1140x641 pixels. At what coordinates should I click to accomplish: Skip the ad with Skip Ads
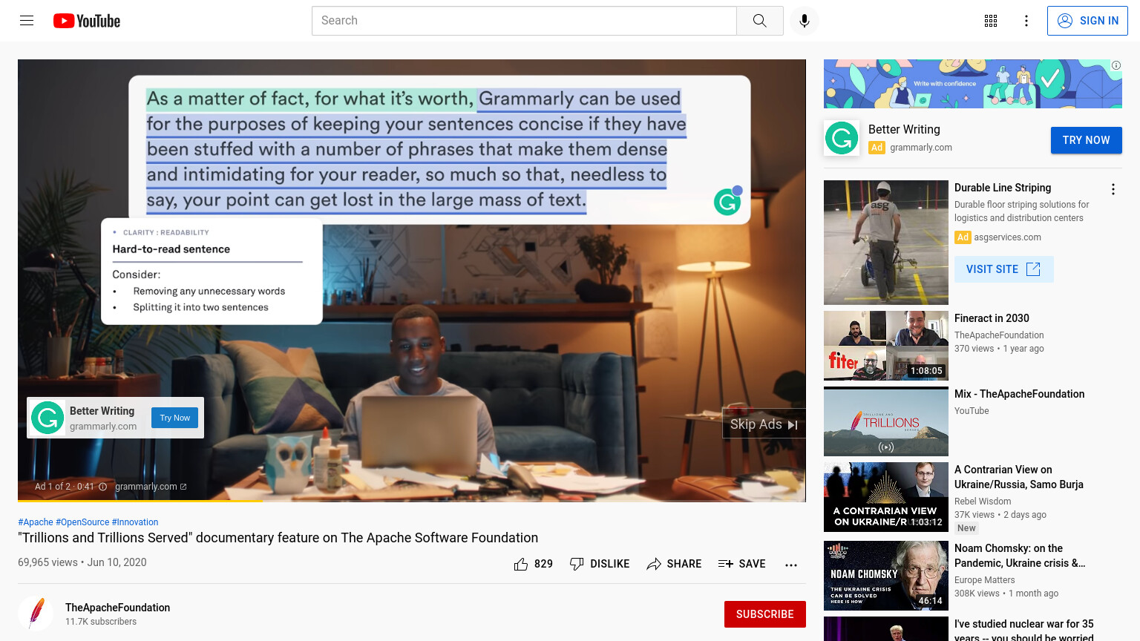[x=764, y=424]
